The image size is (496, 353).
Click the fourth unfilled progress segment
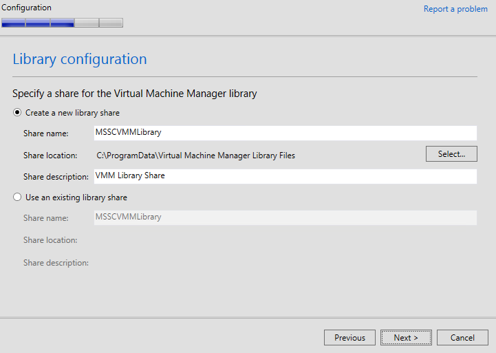[x=87, y=23]
